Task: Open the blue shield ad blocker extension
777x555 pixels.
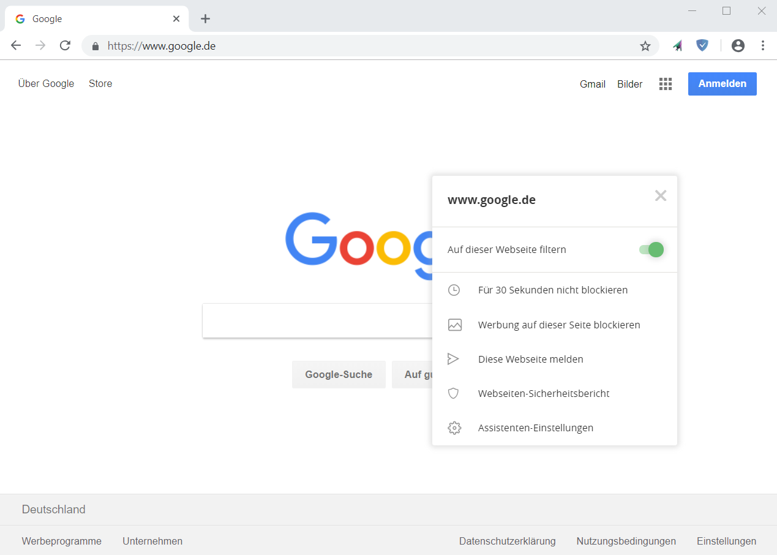Action: [702, 45]
